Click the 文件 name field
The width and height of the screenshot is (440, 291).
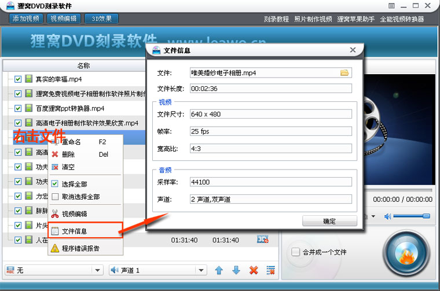click(271, 73)
